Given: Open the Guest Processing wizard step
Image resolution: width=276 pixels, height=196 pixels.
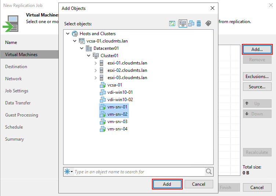Looking at the screenshot, I should click(22, 115).
